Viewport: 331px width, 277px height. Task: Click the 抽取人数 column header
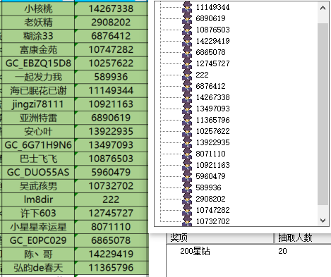(x=303, y=238)
